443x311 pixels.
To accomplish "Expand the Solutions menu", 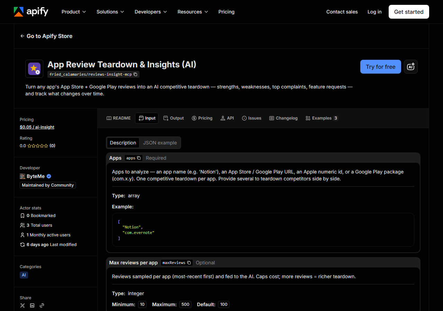I will (x=110, y=12).
